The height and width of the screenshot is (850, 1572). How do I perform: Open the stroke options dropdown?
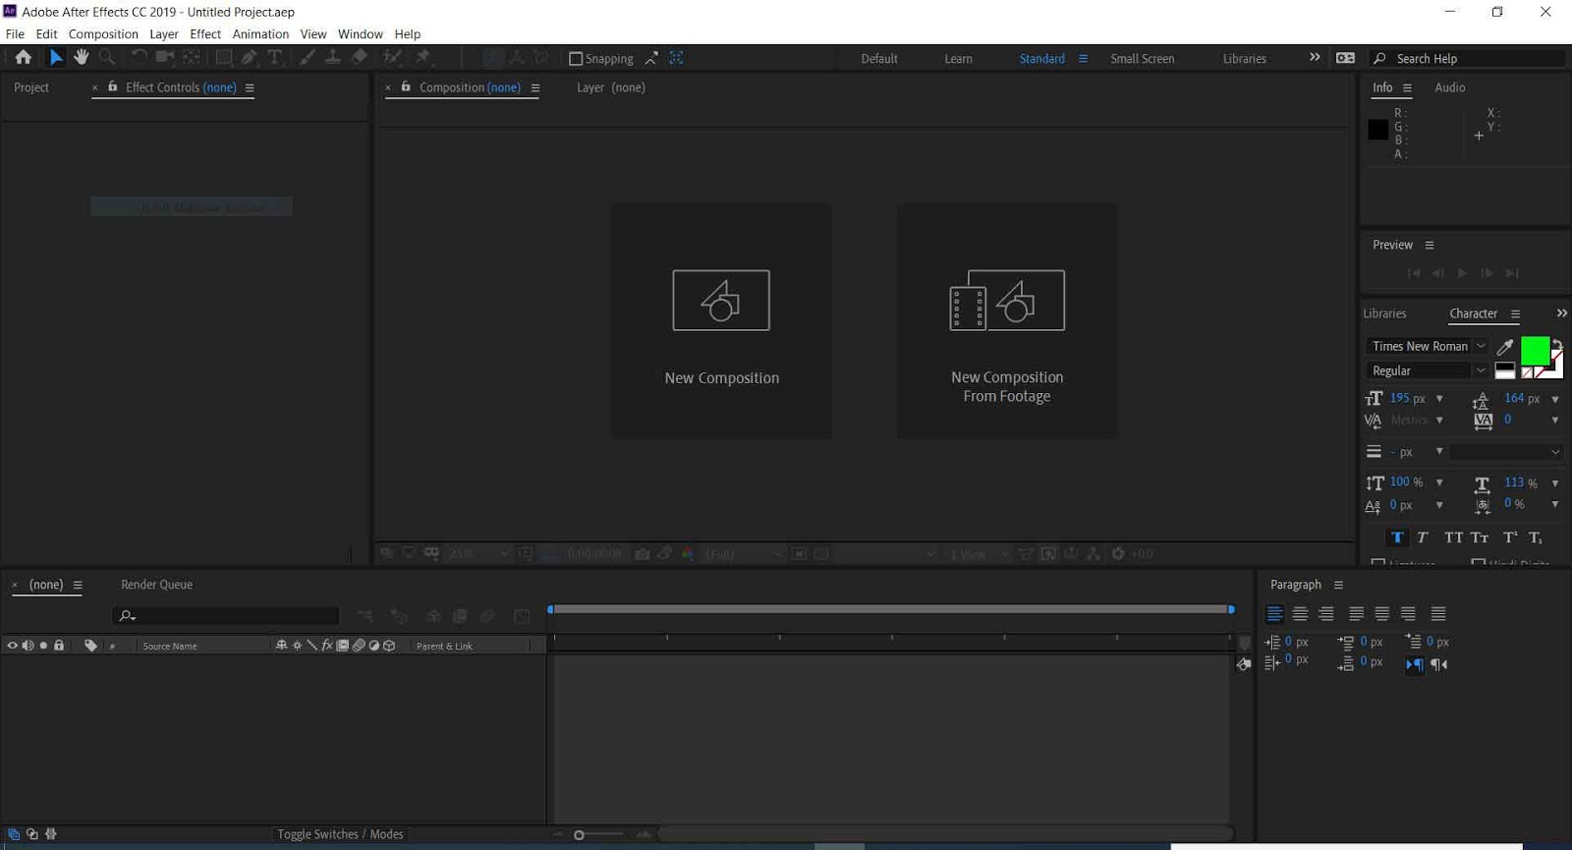tap(1505, 452)
